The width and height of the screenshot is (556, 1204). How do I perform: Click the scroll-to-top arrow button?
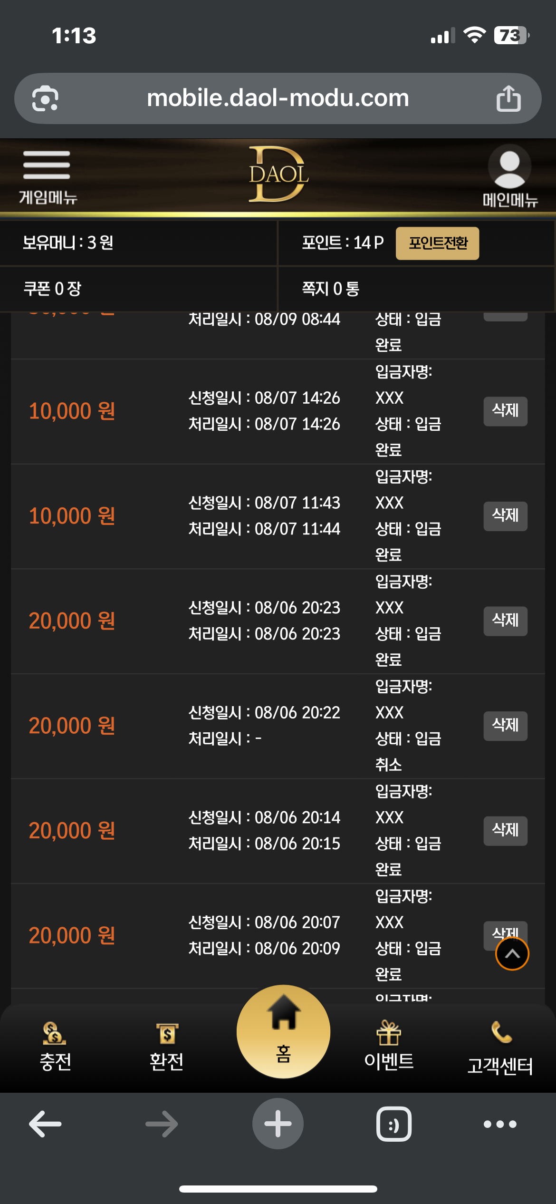point(512,954)
